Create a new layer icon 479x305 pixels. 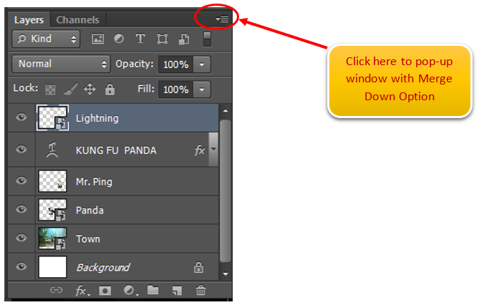coord(177,291)
